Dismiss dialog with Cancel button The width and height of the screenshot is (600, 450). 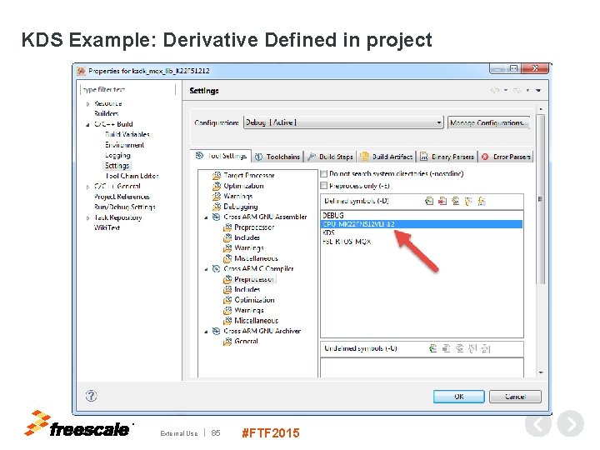(515, 397)
